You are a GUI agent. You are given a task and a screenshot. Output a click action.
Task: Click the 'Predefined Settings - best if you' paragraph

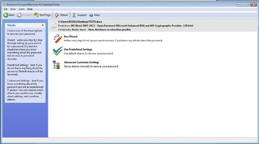[x=25, y=70]
